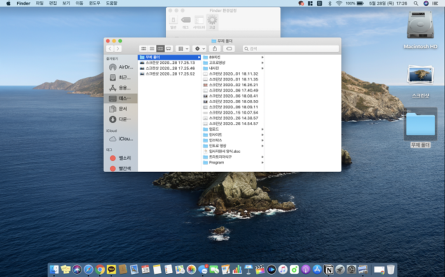
Task: Click the Spotlight search icon
Action: click(x=416, y=3)
